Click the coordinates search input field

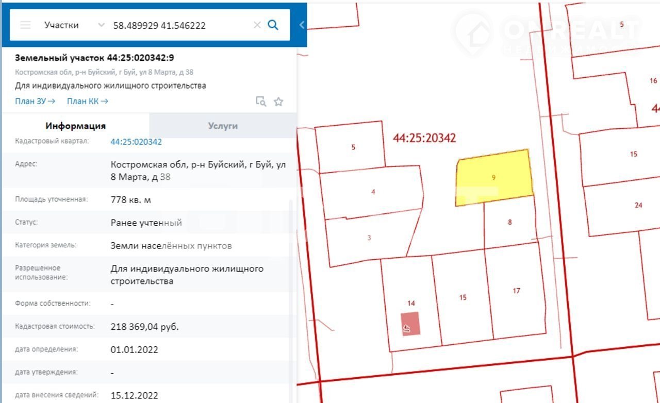180,25
